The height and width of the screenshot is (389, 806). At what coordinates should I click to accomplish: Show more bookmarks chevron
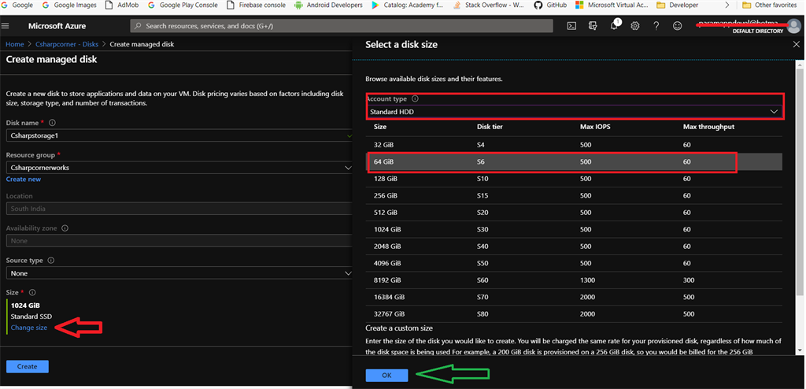click(727, 6)
